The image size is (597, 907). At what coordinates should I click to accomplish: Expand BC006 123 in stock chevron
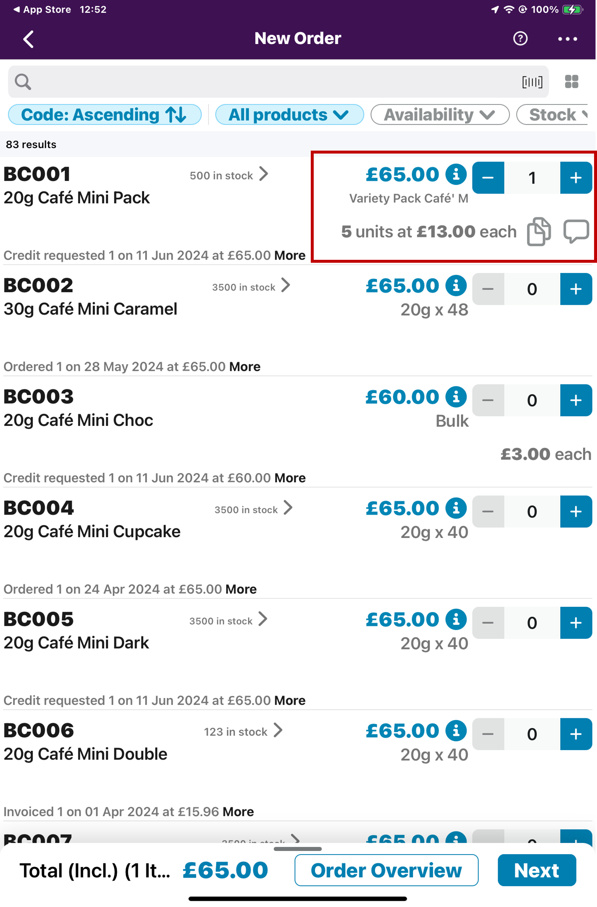(x=278, y=731)
